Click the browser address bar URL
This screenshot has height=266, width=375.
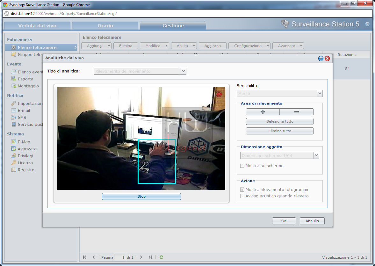64,14
